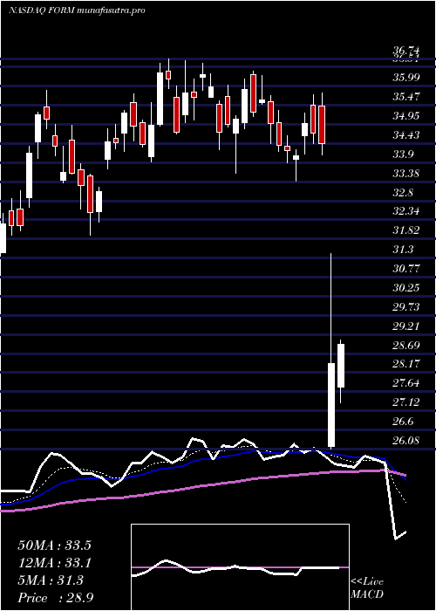
Task: Select the 35.99 price axis label
Action: point(406,78)
